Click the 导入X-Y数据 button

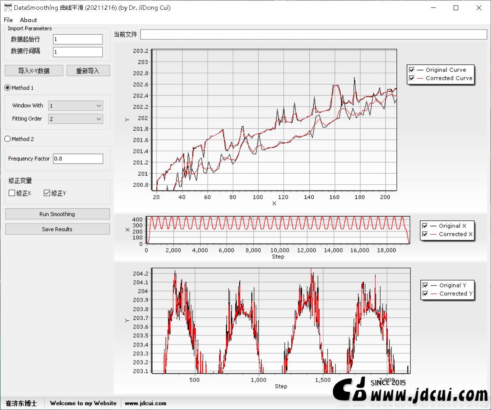pyautogui.click(x=34, y=71)
